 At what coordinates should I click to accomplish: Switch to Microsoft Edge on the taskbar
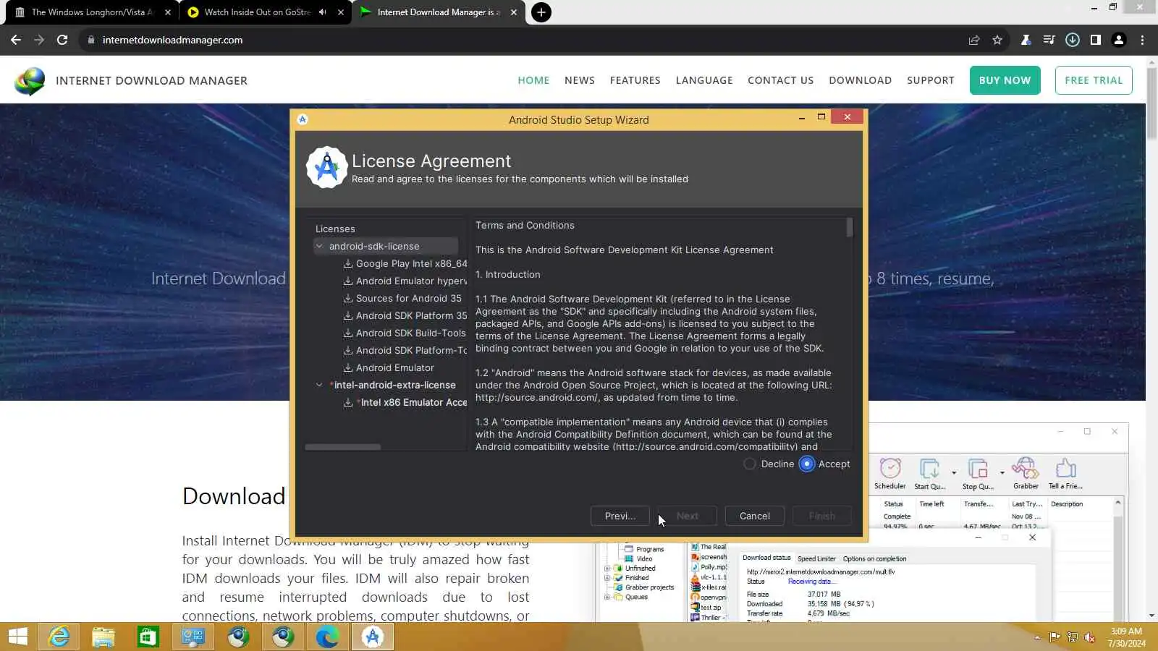point(328,637)
